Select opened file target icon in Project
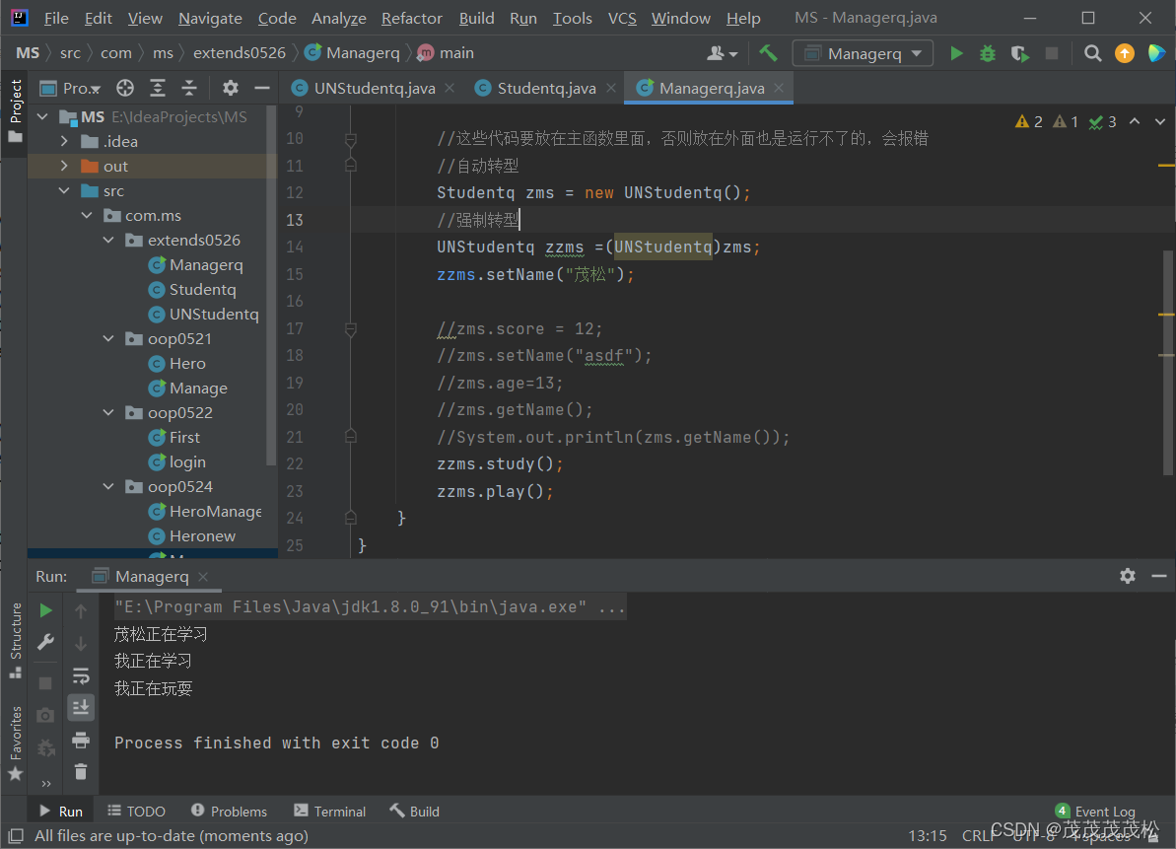 125,89
